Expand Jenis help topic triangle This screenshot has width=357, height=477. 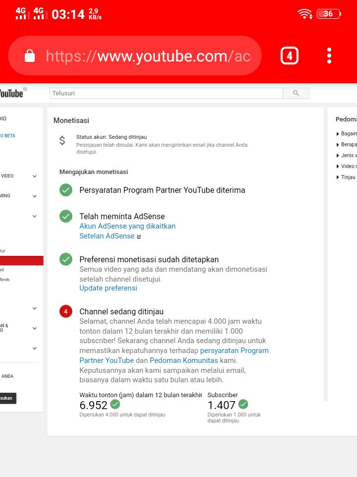pos(338,156)
